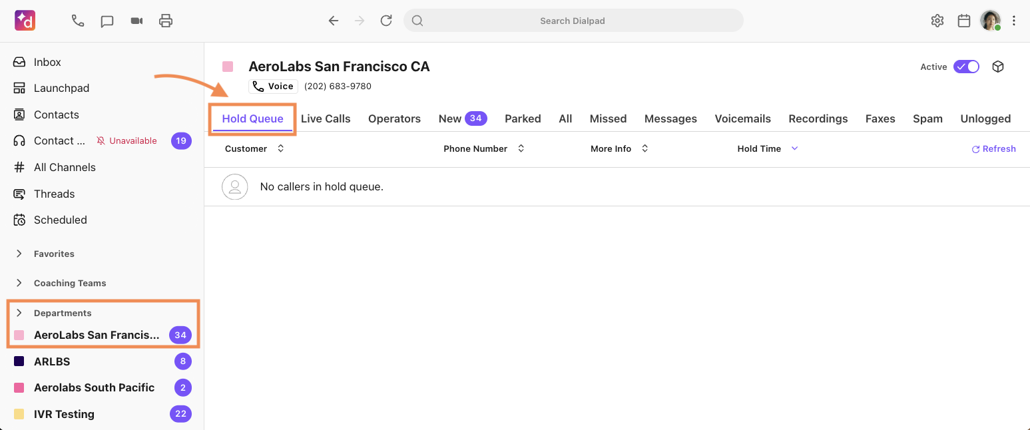The height and width of the screenshot is (430, 1030).
Task: Open the phone dialer icon
Action: coord(78,21)
